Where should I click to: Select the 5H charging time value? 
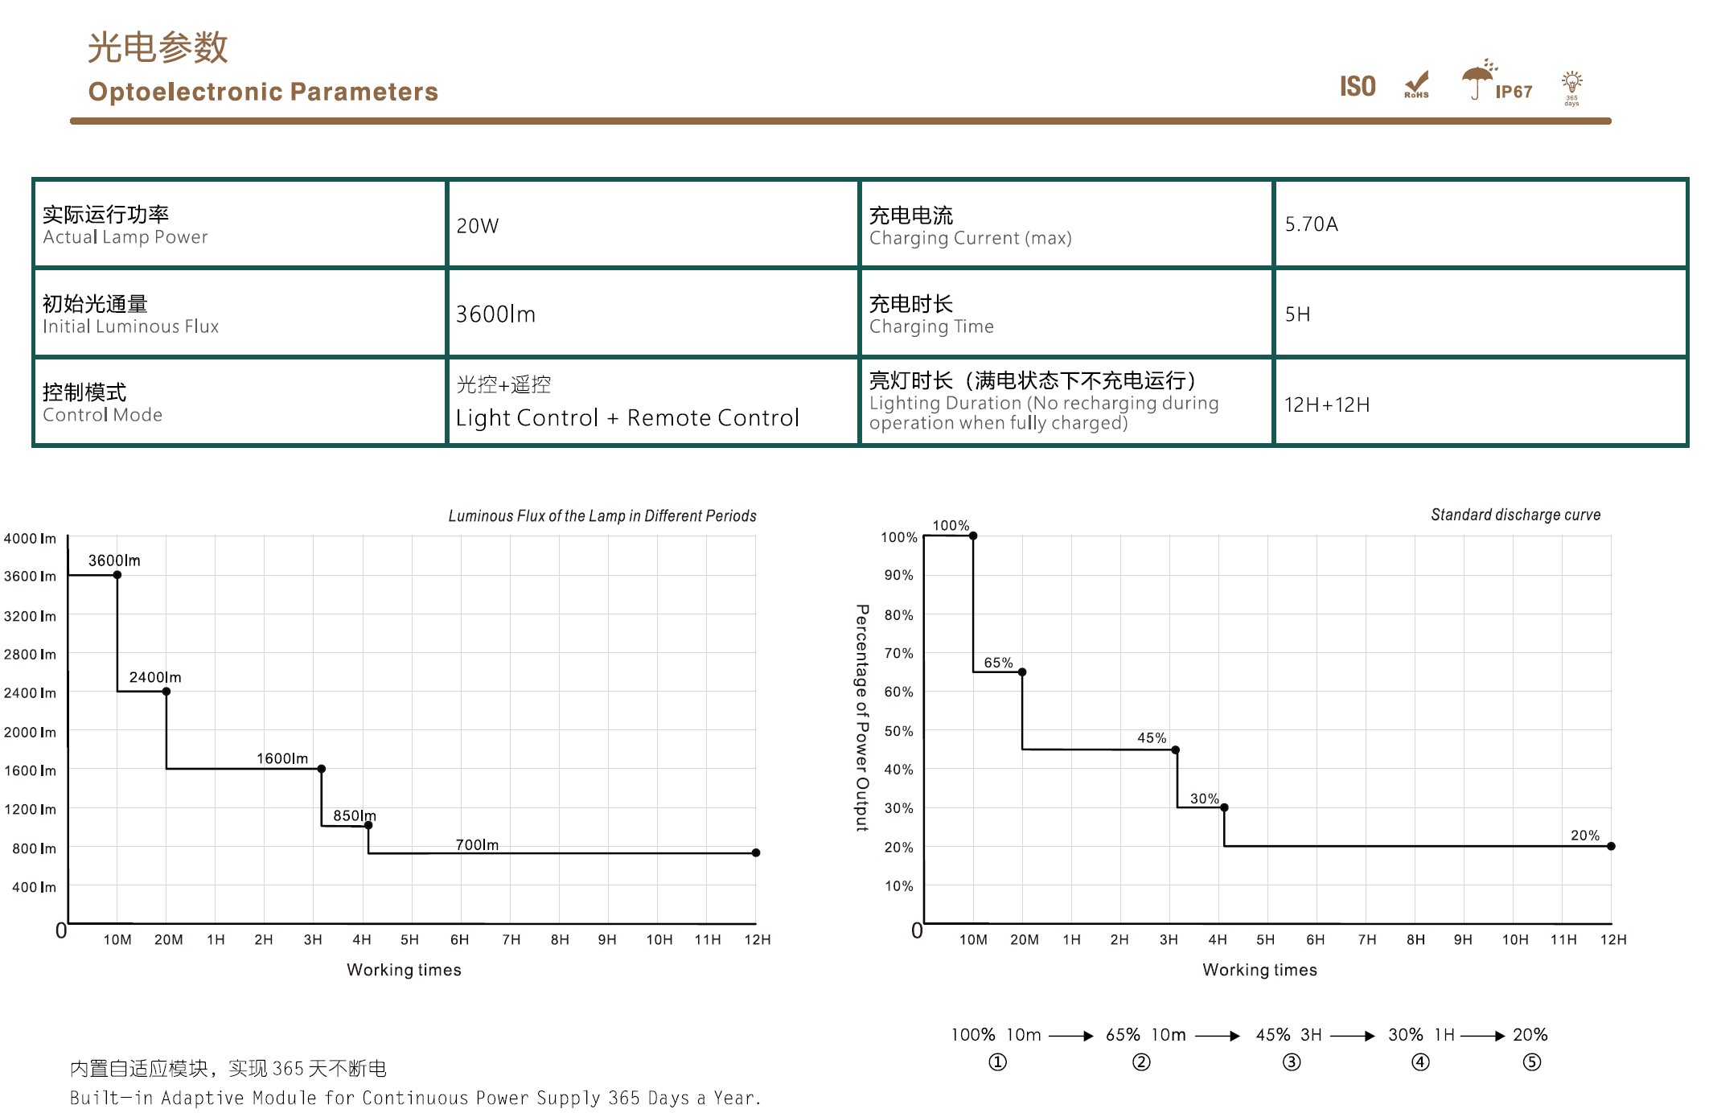[1297, 314]
